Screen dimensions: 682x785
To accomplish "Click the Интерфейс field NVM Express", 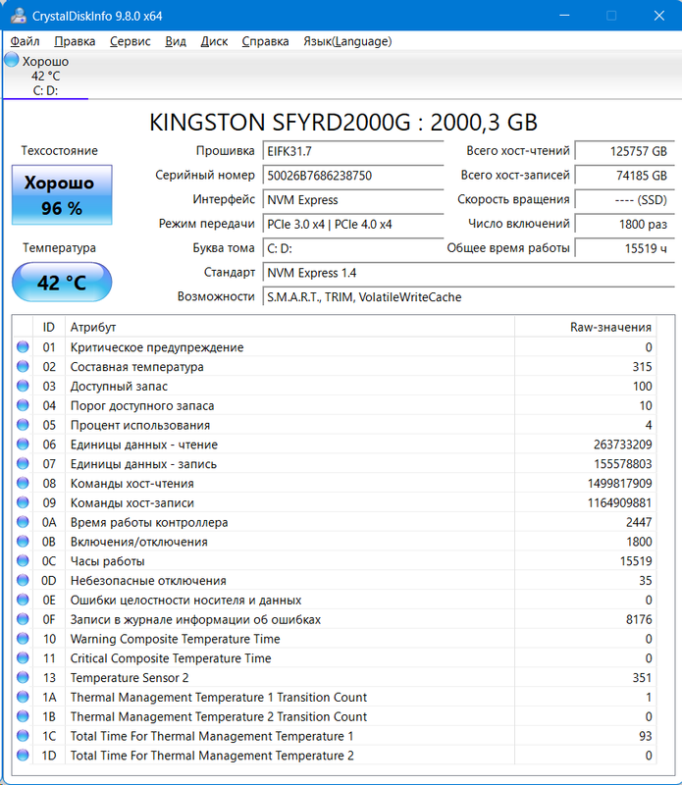I will [x=353, y=200].
